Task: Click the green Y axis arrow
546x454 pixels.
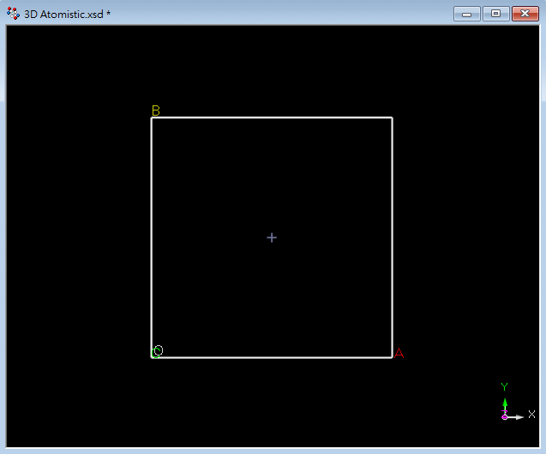Action: pyautogui.click(x=505, y=405)
